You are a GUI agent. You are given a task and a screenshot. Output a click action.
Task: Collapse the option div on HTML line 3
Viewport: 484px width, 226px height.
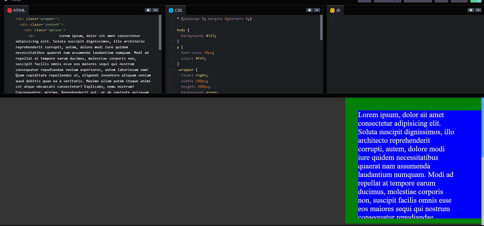pos(13,30)
